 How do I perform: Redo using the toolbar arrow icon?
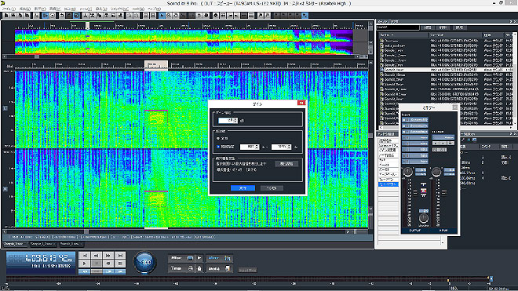pos(69,15)
